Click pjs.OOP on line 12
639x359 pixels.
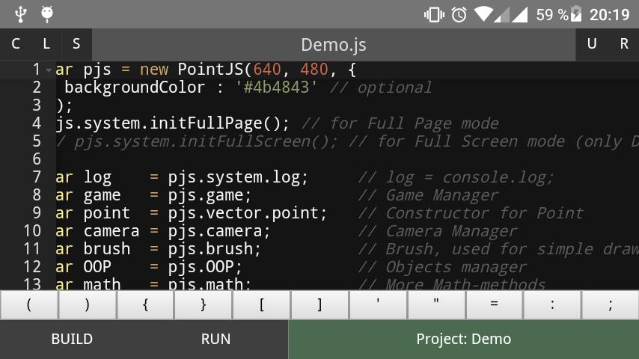tap(201, 267)
